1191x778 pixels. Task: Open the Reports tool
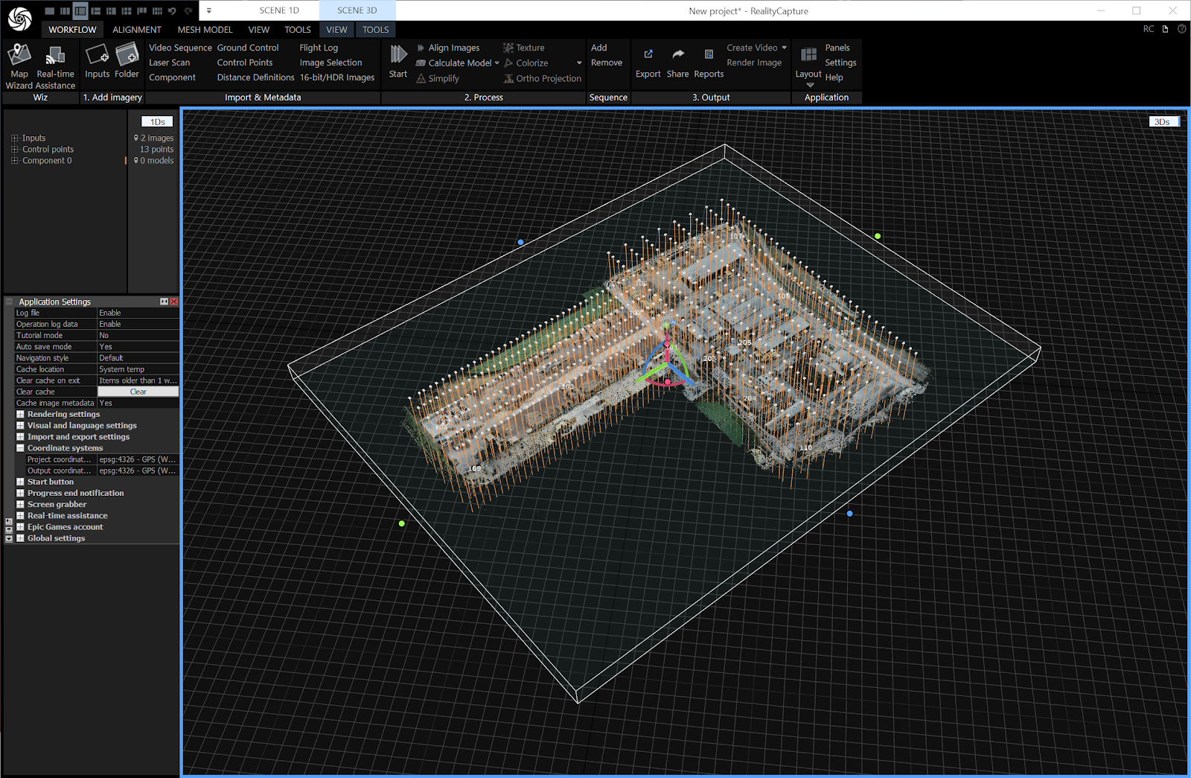pos(709,63)
